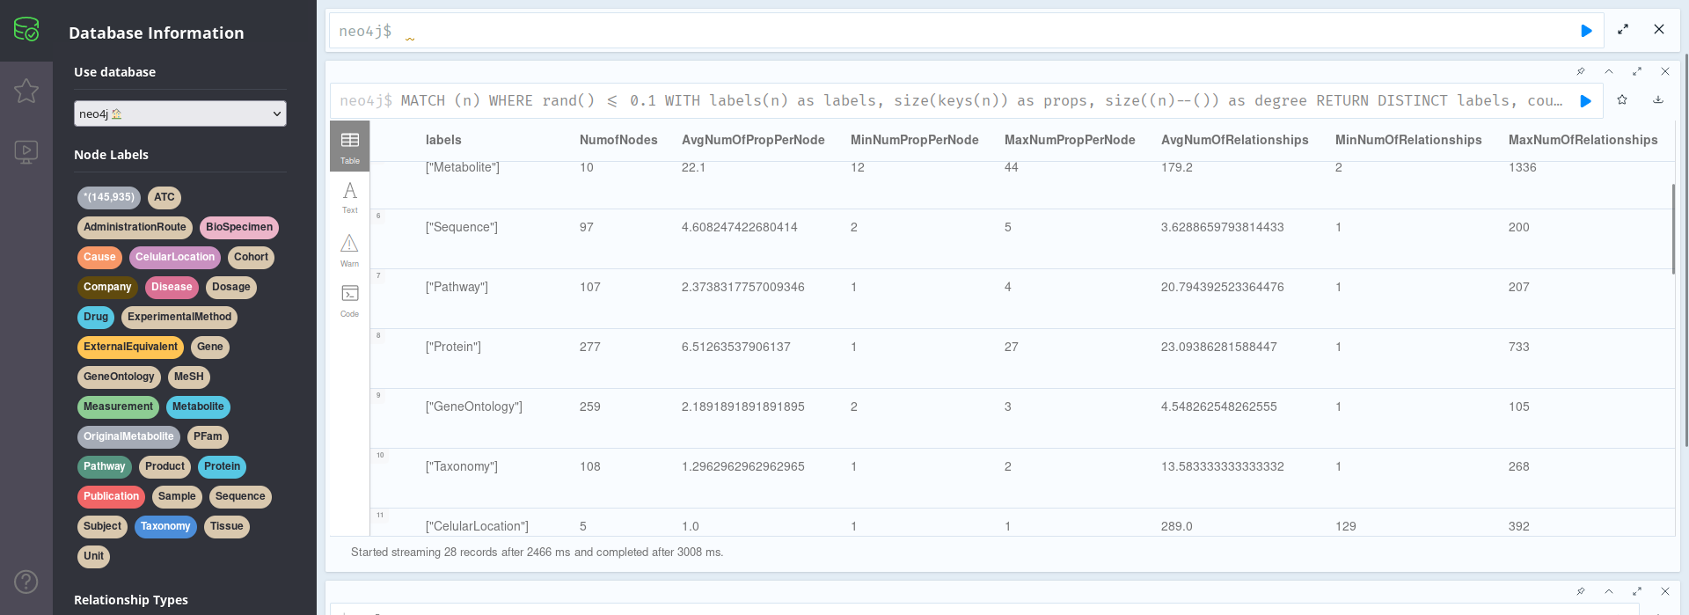Collapse the results frame with the chevron
Viewport: 1689px width, 615px height.
click(1609, 71)
